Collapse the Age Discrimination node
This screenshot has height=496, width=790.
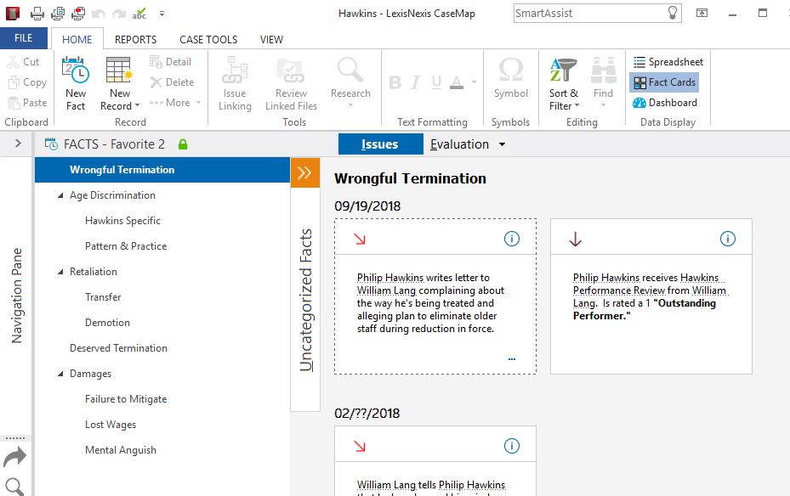tap(60, 195)
